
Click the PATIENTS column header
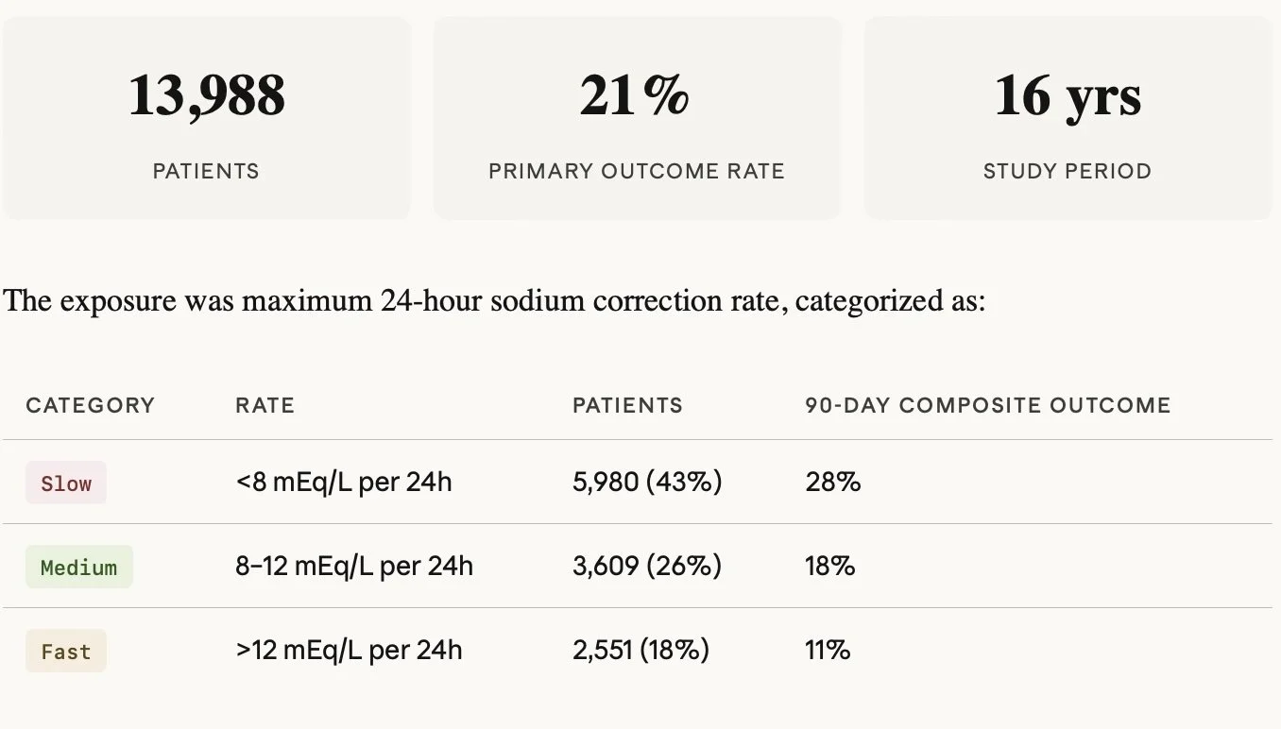pyautogui.click(x=627, y=406)
